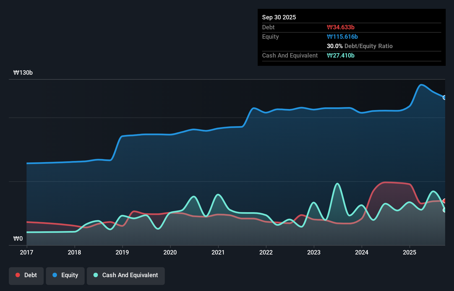Toggle the Cash And Equivalent series visibility
454x291 pixels.
tap(126, 276)
